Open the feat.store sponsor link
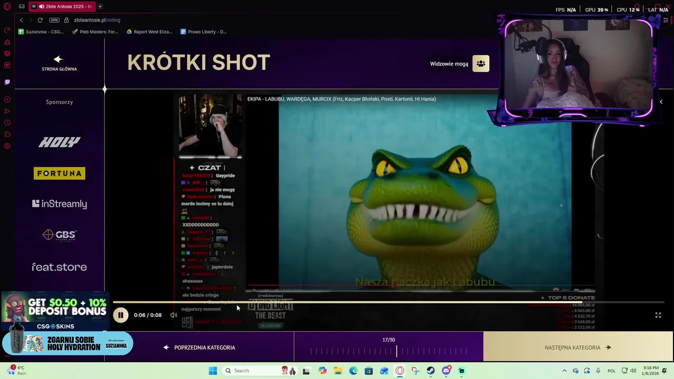 (x=60, y=267)
